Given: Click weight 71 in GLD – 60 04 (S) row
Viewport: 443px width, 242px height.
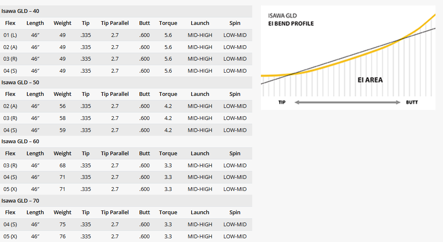Looking at the screenshot, I should 63,177.
